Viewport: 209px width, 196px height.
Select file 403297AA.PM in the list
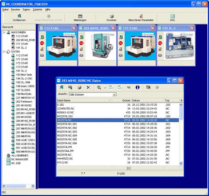coord(118,151)
